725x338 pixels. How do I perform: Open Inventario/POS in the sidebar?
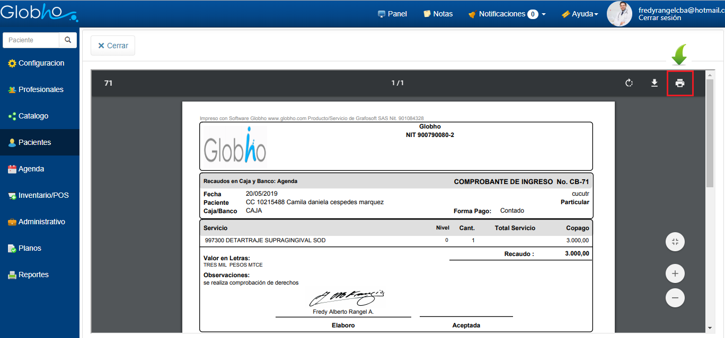pos(43,195)
